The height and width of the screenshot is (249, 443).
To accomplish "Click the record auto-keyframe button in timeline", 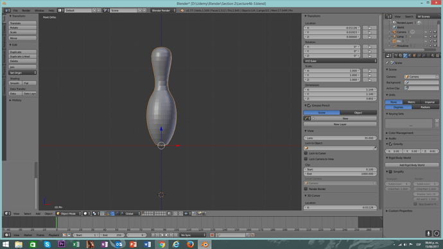I will (212, 235).
